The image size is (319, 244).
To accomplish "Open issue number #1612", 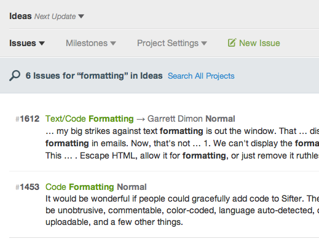I will click(28, 119).
